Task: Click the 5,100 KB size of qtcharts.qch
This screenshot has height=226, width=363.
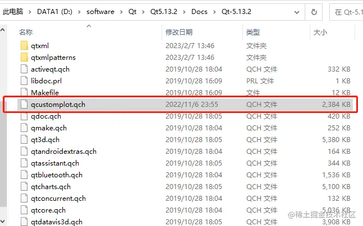Action: pyautogui.click(x=336, y=186)
